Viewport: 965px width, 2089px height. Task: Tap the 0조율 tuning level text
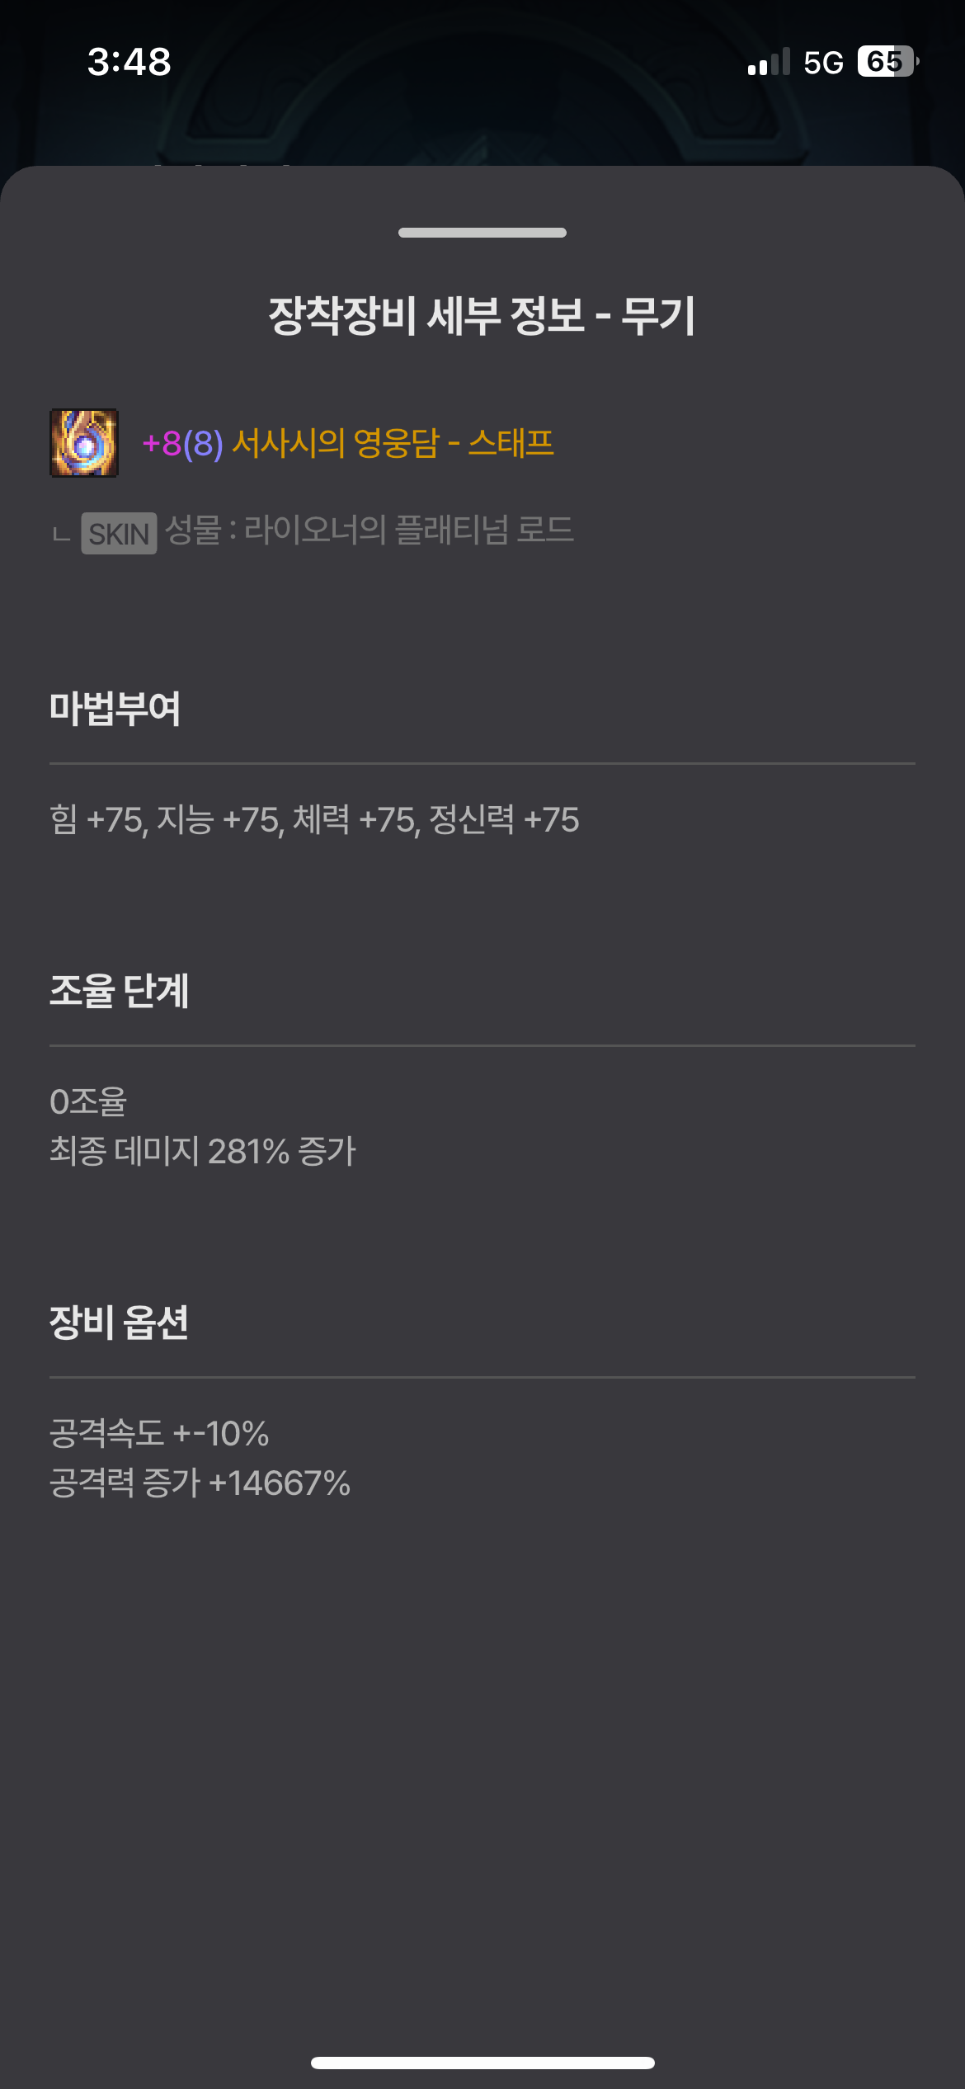pyautogui.click(x=88, y=1101)
